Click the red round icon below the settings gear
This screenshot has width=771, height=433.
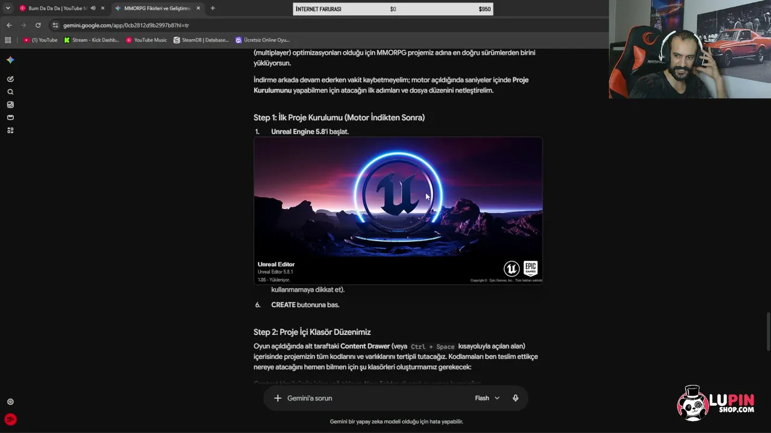tap(10, 420)
